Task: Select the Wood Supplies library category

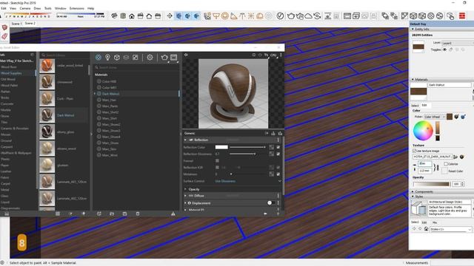Action: [18, 73]
